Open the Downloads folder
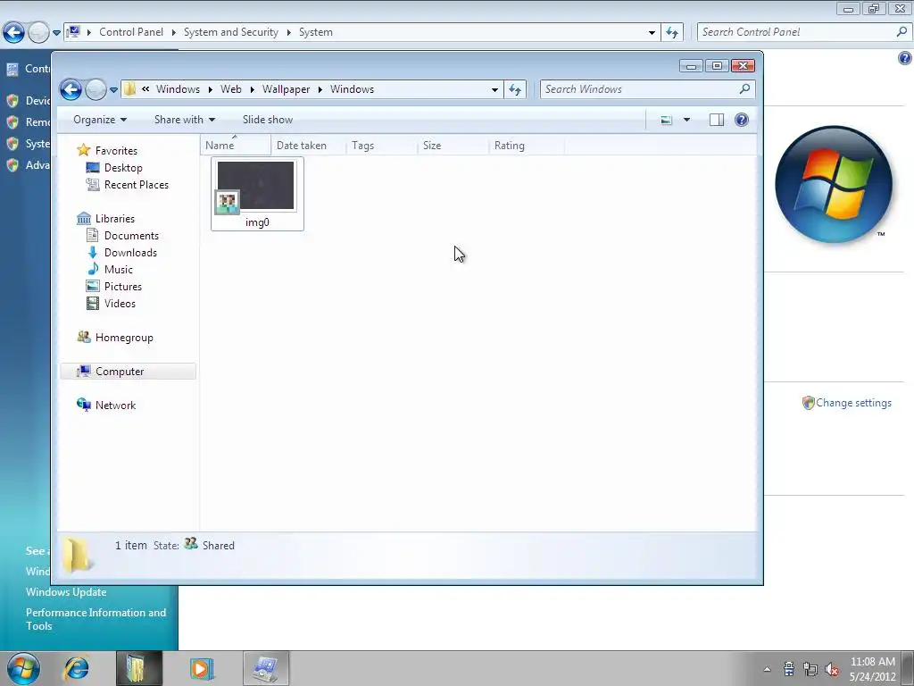The width and height of the screenshot is (914, 686). click(x=130, y=252)
